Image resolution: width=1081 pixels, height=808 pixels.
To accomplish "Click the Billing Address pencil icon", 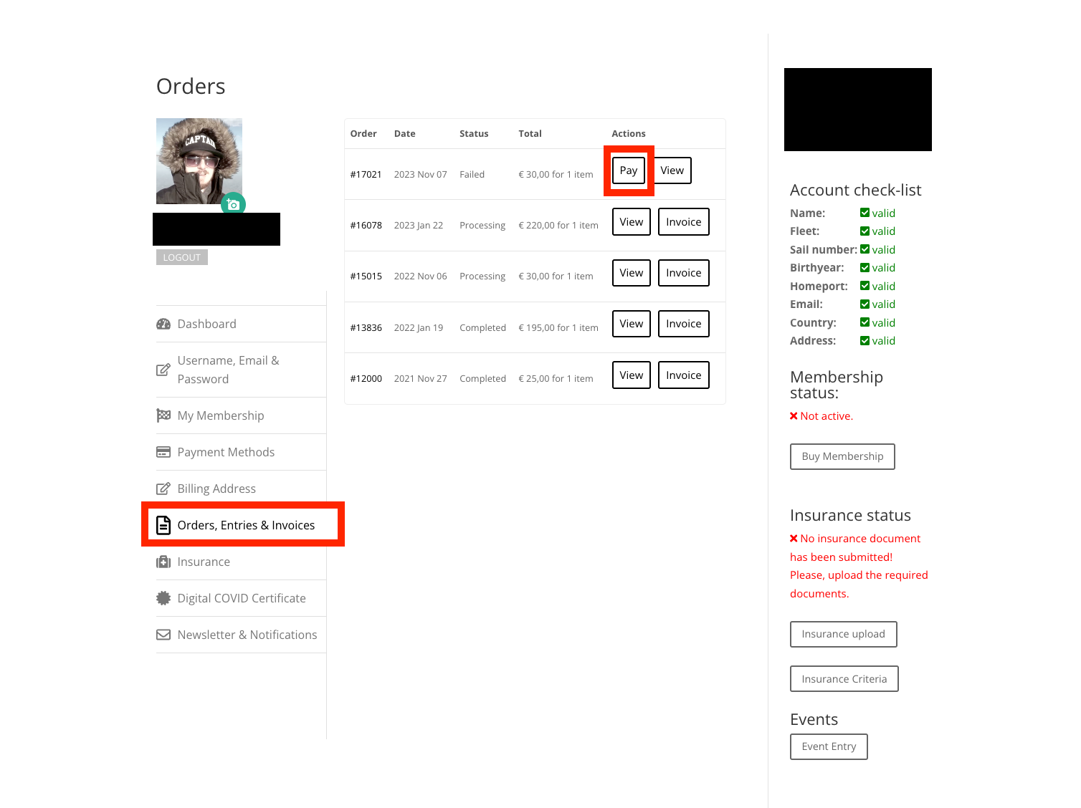I will pyautogui.click(x=163, y=489).
